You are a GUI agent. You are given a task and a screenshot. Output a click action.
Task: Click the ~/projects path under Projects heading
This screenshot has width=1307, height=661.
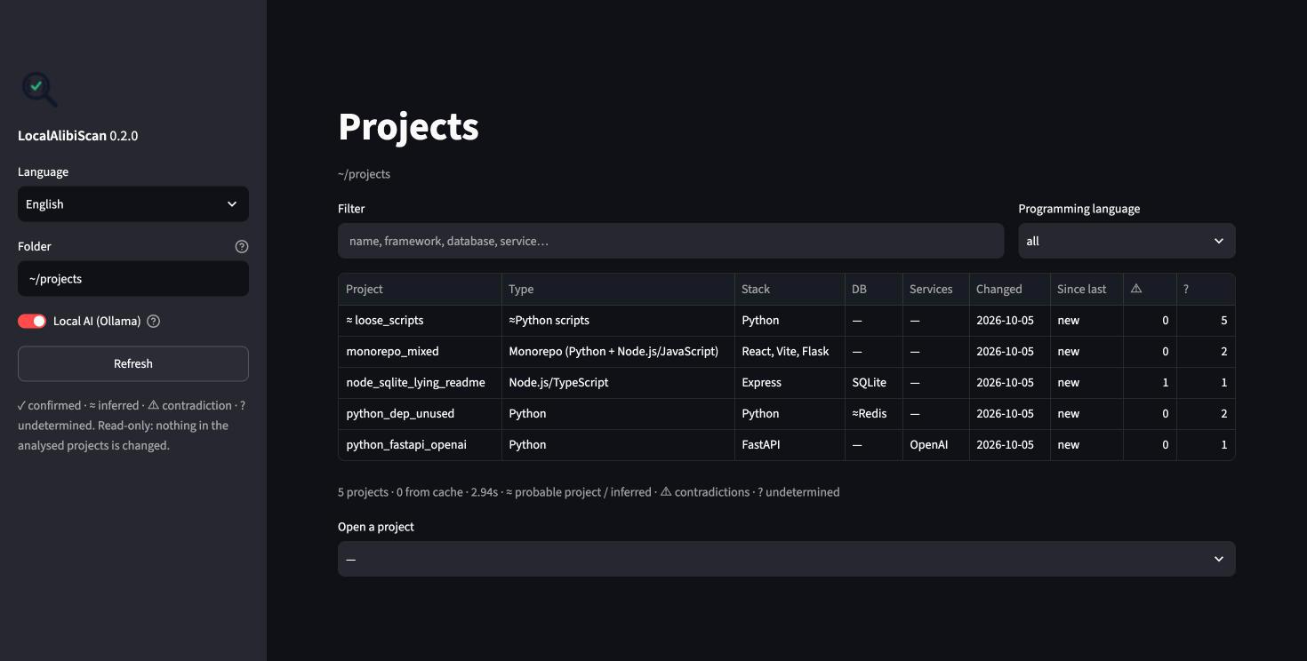coord(364,174)
